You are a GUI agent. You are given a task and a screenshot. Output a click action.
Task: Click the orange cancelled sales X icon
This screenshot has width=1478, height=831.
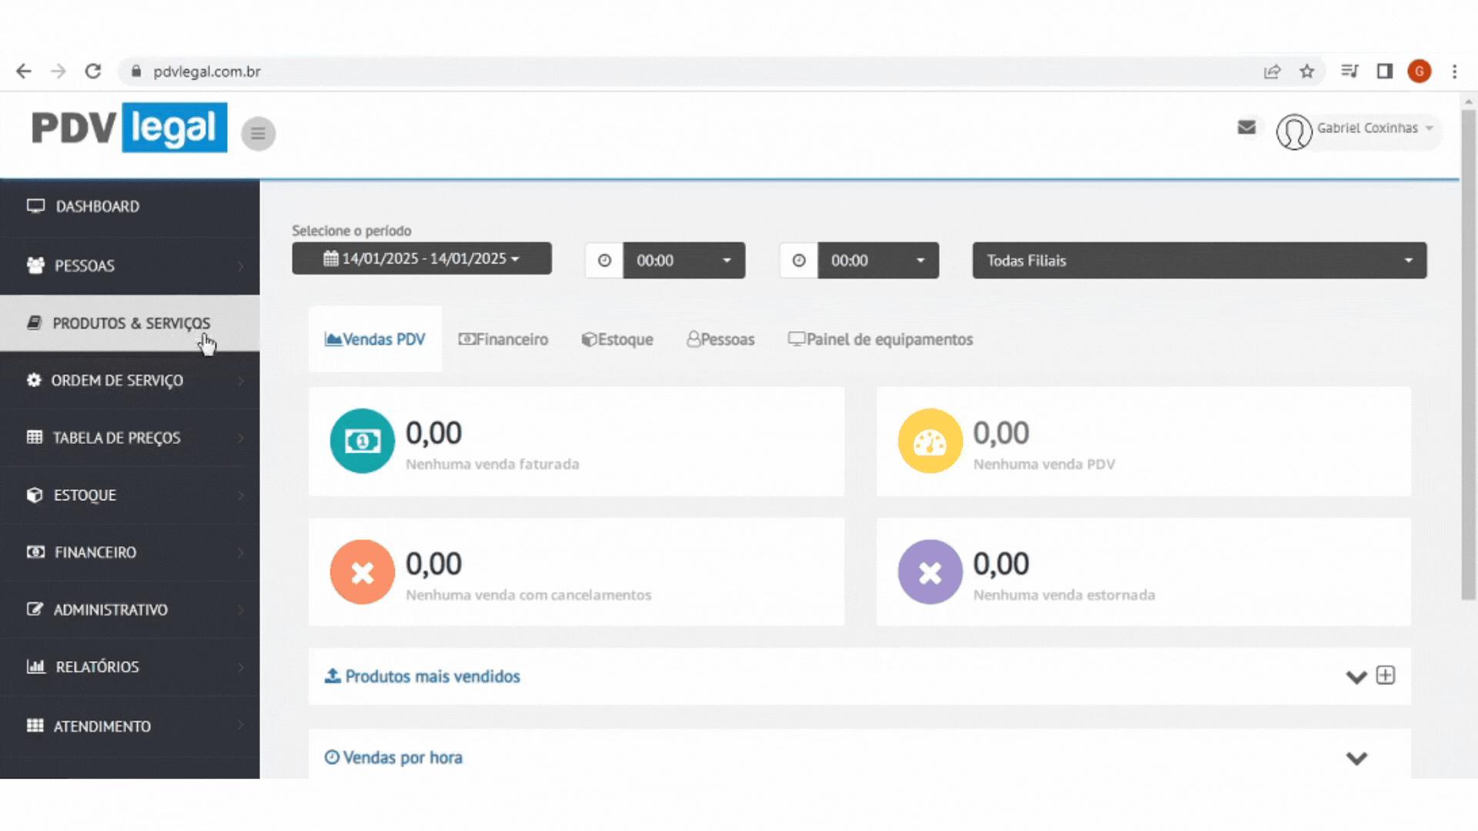point(362,572)
